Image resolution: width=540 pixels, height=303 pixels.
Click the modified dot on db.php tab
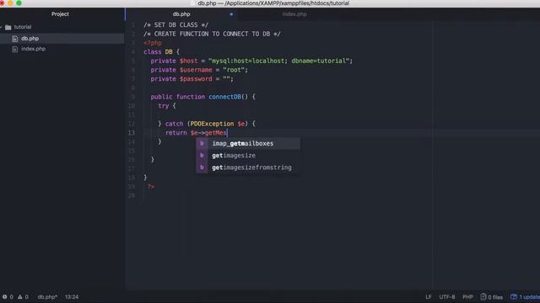[x=231, y=14]
